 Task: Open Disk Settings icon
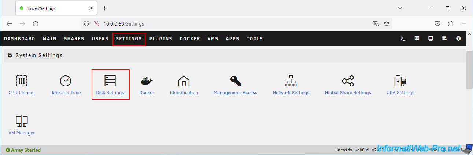[110, 81]
